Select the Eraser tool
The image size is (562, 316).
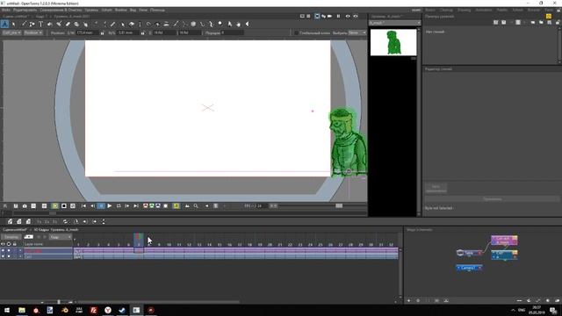click(x=68, y=24)
